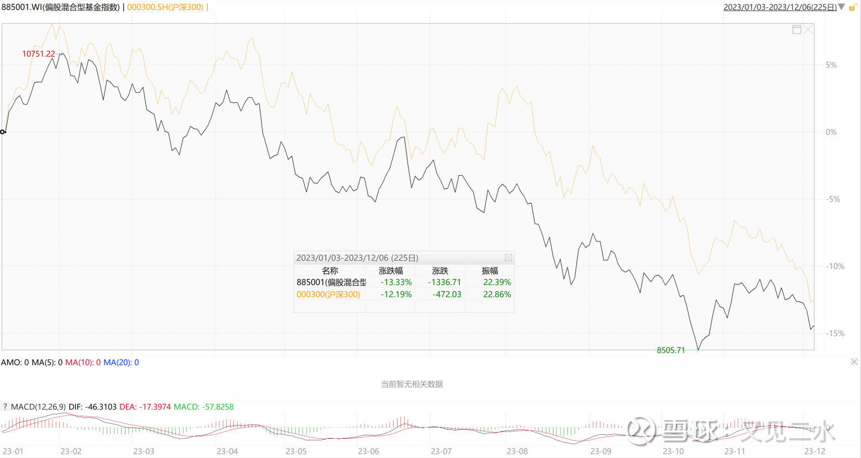Click the green MACD: -57.8258 value
Viewport: 861px width, 458px height.
203,407
